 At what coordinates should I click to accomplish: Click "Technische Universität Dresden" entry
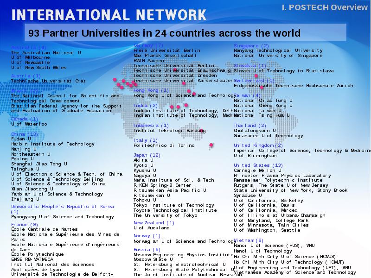click(x=175, y=76)
